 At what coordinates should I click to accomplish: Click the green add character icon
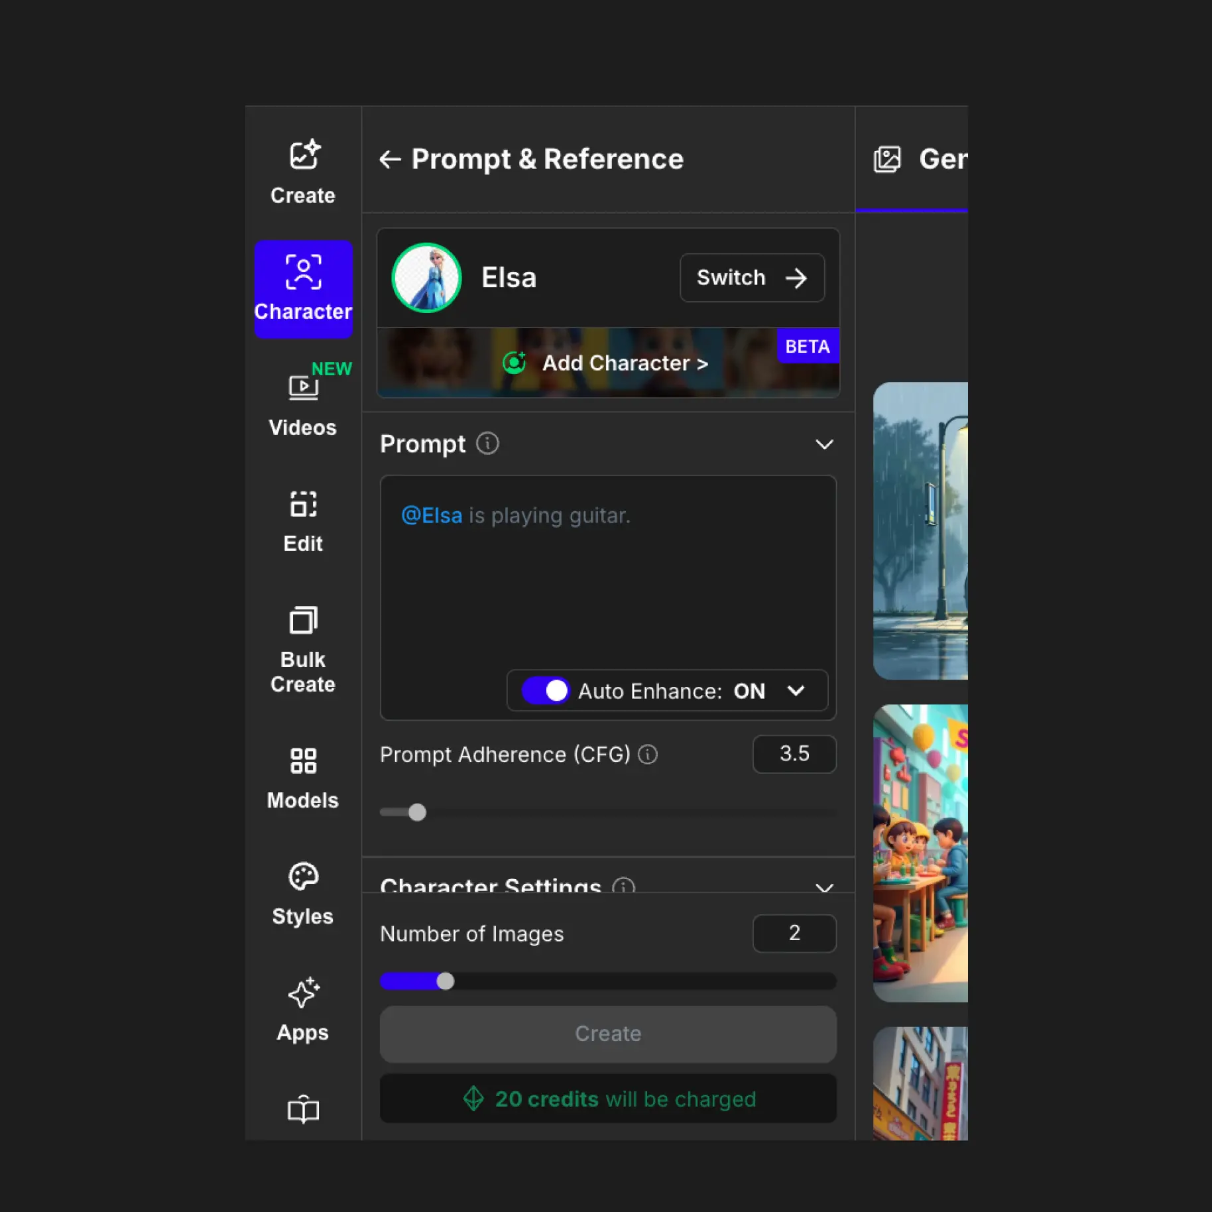pos(515,363)
